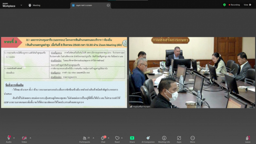256x144 pixels.
Task: Open the Chat panel
Action: coord(103,139)
